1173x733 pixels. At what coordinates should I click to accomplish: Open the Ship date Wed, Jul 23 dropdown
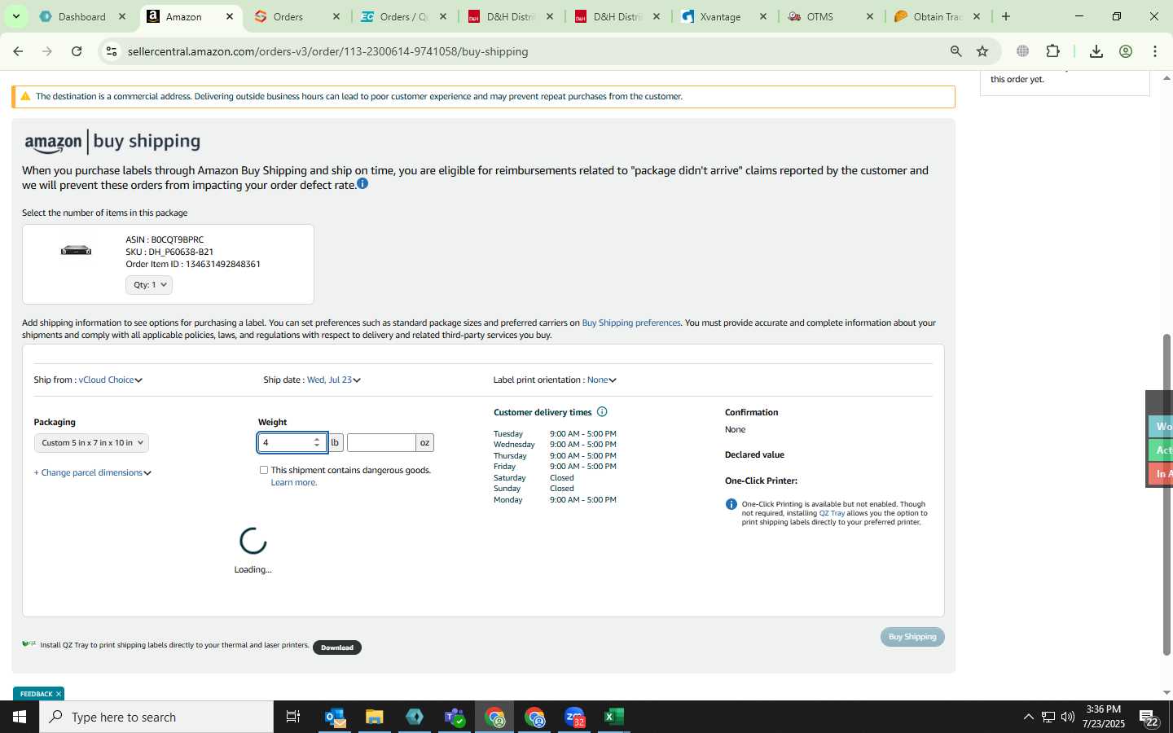pos(333,380)
